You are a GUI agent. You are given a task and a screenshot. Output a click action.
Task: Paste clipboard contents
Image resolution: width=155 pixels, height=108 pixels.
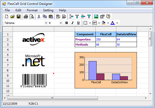tap(51, 16)
